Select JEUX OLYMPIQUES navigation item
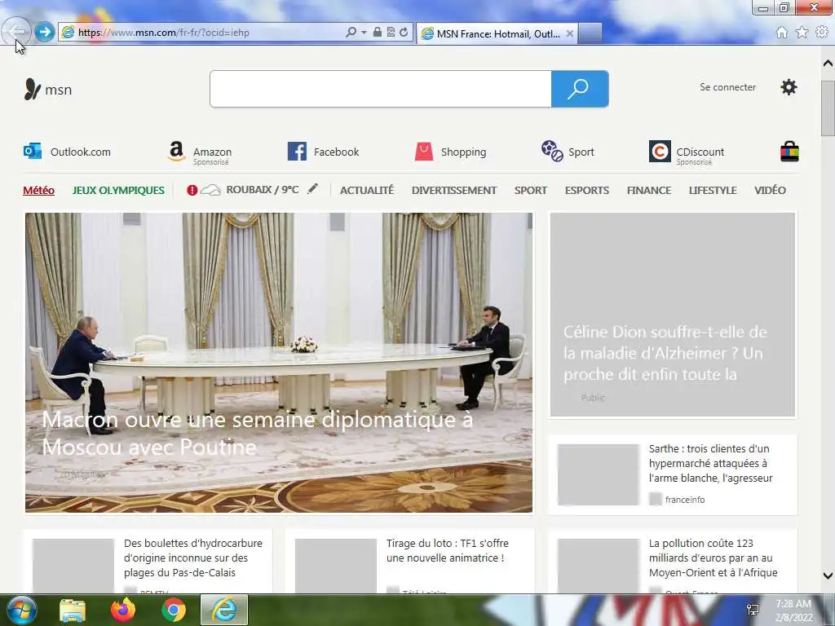This screenshot has width=835, height=626. click(118, 190)
